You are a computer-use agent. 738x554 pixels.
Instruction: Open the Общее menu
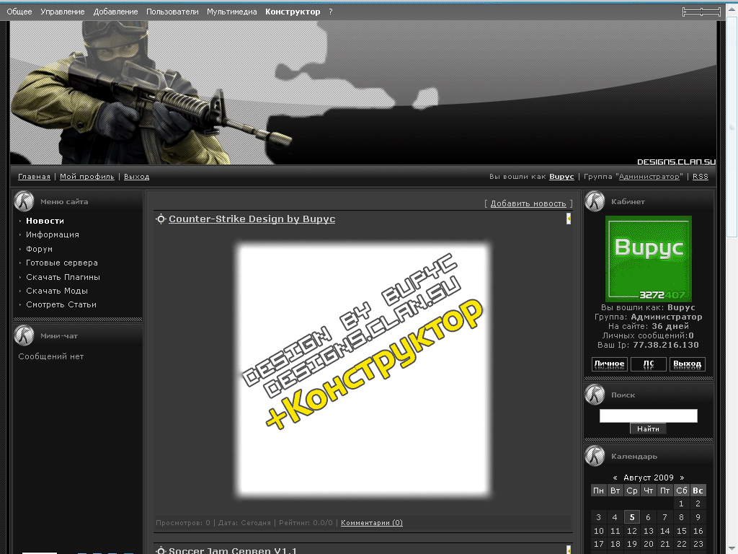point(19,12)
